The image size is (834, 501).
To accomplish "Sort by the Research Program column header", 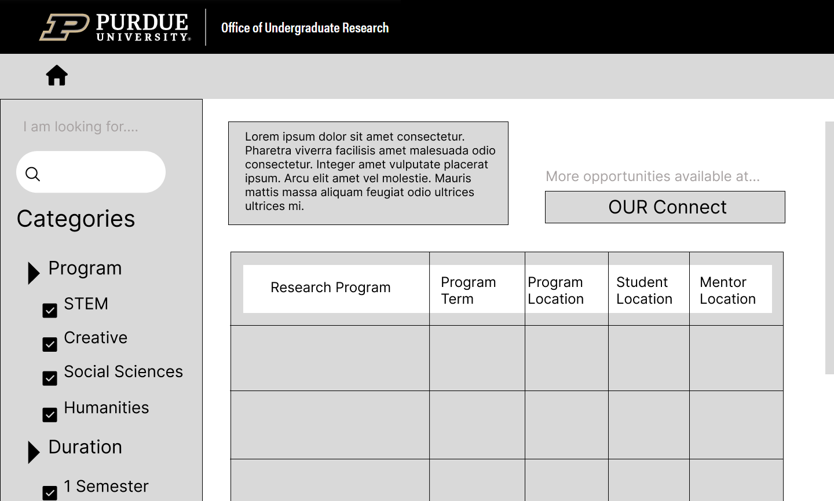I will [x=331, y=287].
